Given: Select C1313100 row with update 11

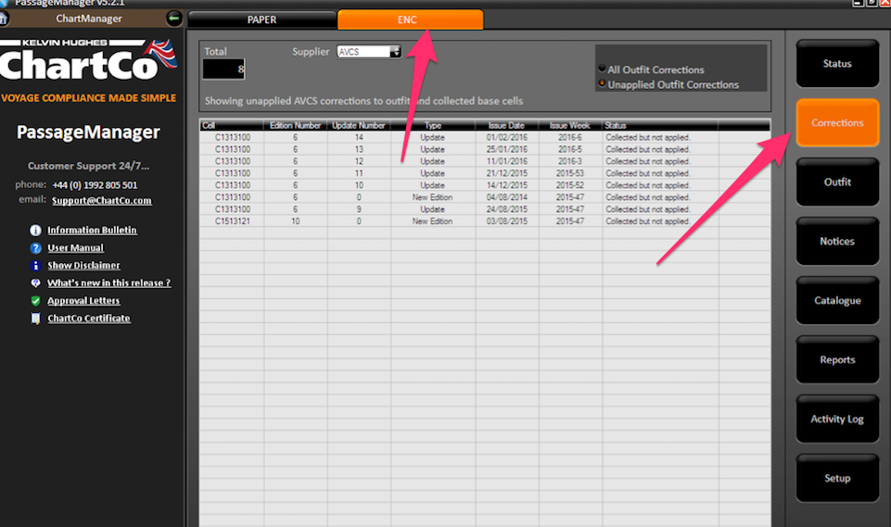Looking at the screenshot, I should coord(485,173).
